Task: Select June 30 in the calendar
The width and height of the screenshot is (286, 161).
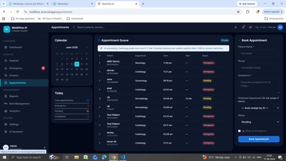Action: coord(67,80)
